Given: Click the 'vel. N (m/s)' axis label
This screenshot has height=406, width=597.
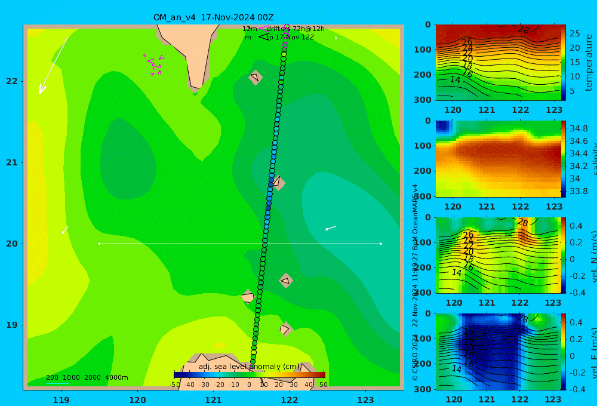Looking at the screenshot, I should (594, 256).
